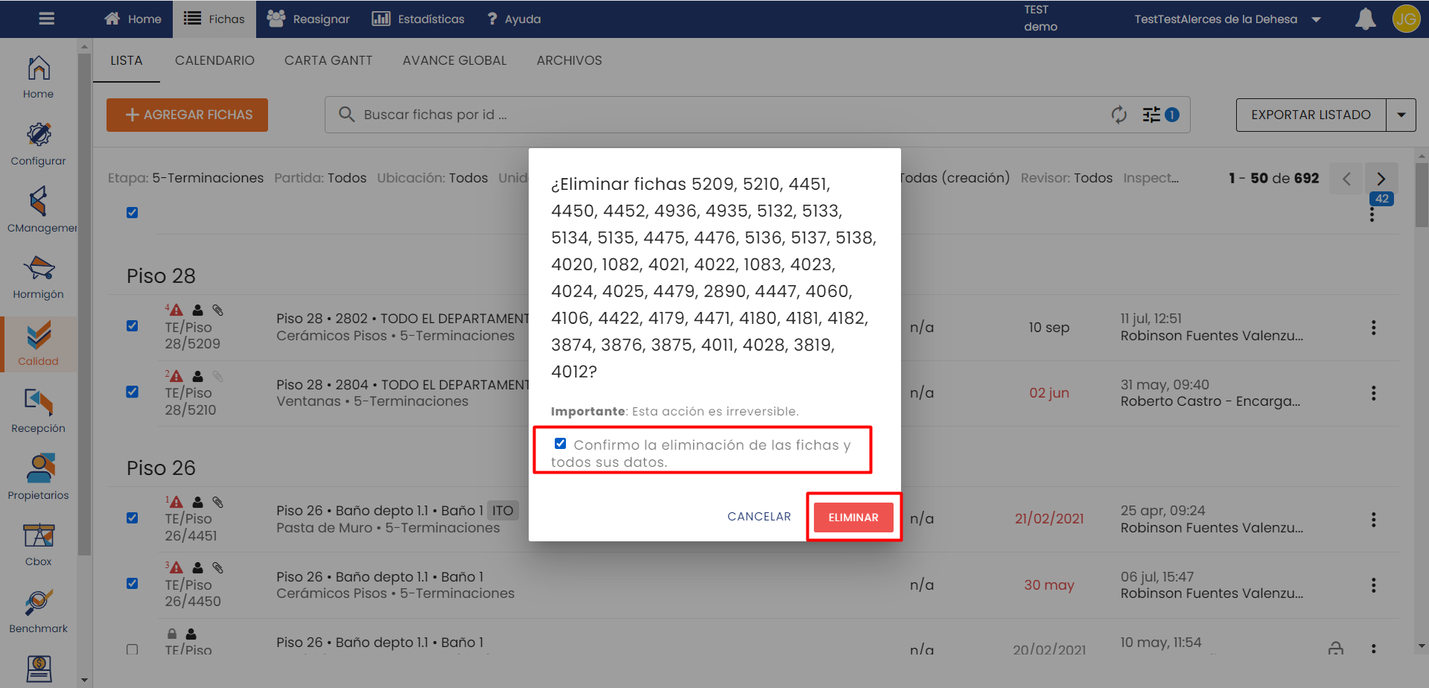1429x688 pixels.
Task: Expand the TestTestAlerces de la Dehesa project dropdown
Action: click(1316, 19)
